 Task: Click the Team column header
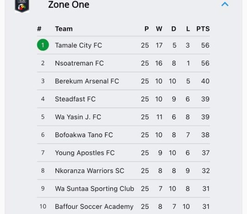pos(64,29)
